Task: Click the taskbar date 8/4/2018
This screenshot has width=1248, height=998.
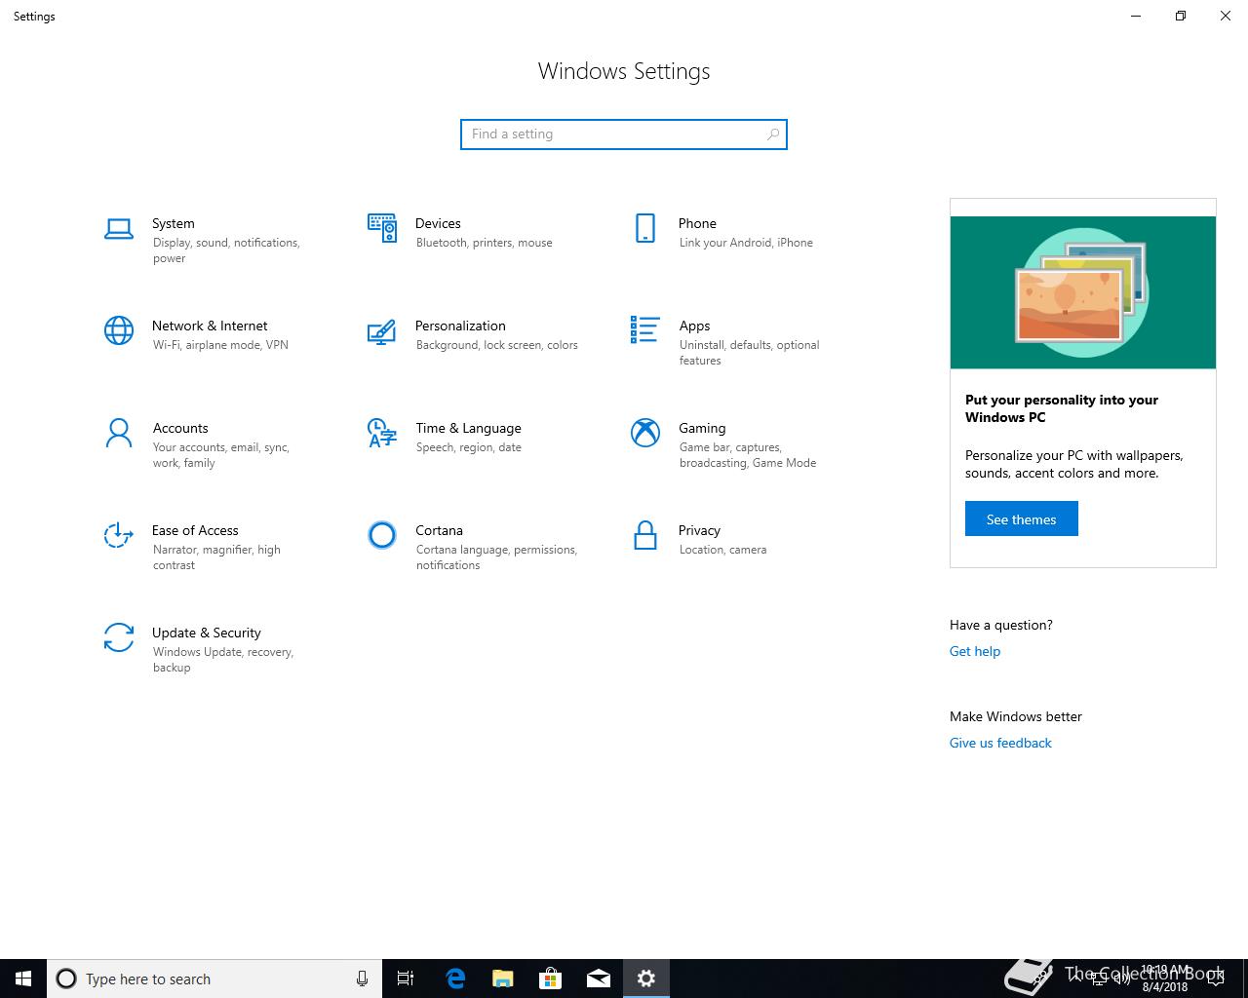Action: click(x=1164, y=987)
